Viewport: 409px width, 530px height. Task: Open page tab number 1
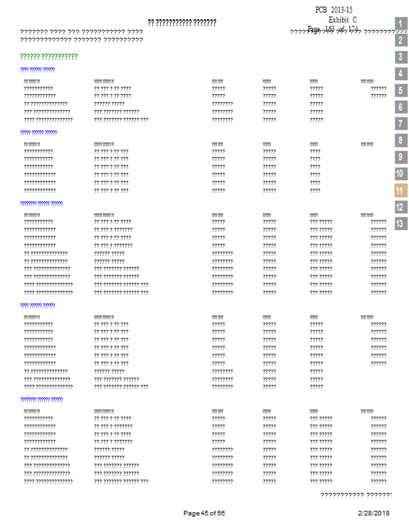pyautogui.click(x=400, y=24)
